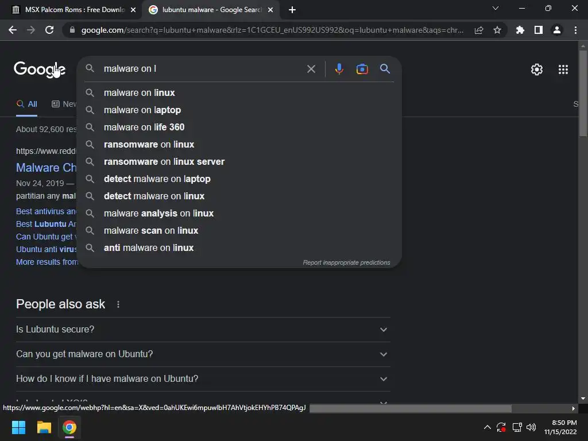Expand 'Can you get malware on Ubuntu?'
Viewport: 588px width, 441px height.
pos(203,354)
